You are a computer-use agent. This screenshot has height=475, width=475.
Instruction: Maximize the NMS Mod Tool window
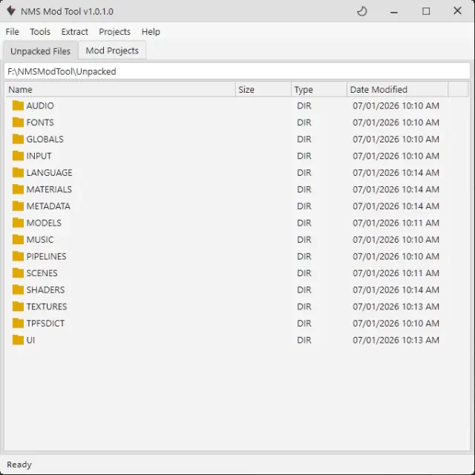pyautogui.click(x=426, y=12)
